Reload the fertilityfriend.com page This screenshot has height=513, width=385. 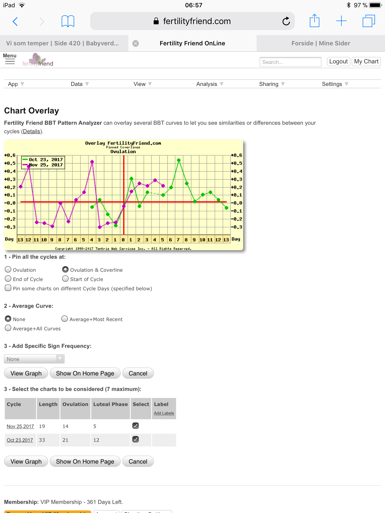(x=286, y=21)
